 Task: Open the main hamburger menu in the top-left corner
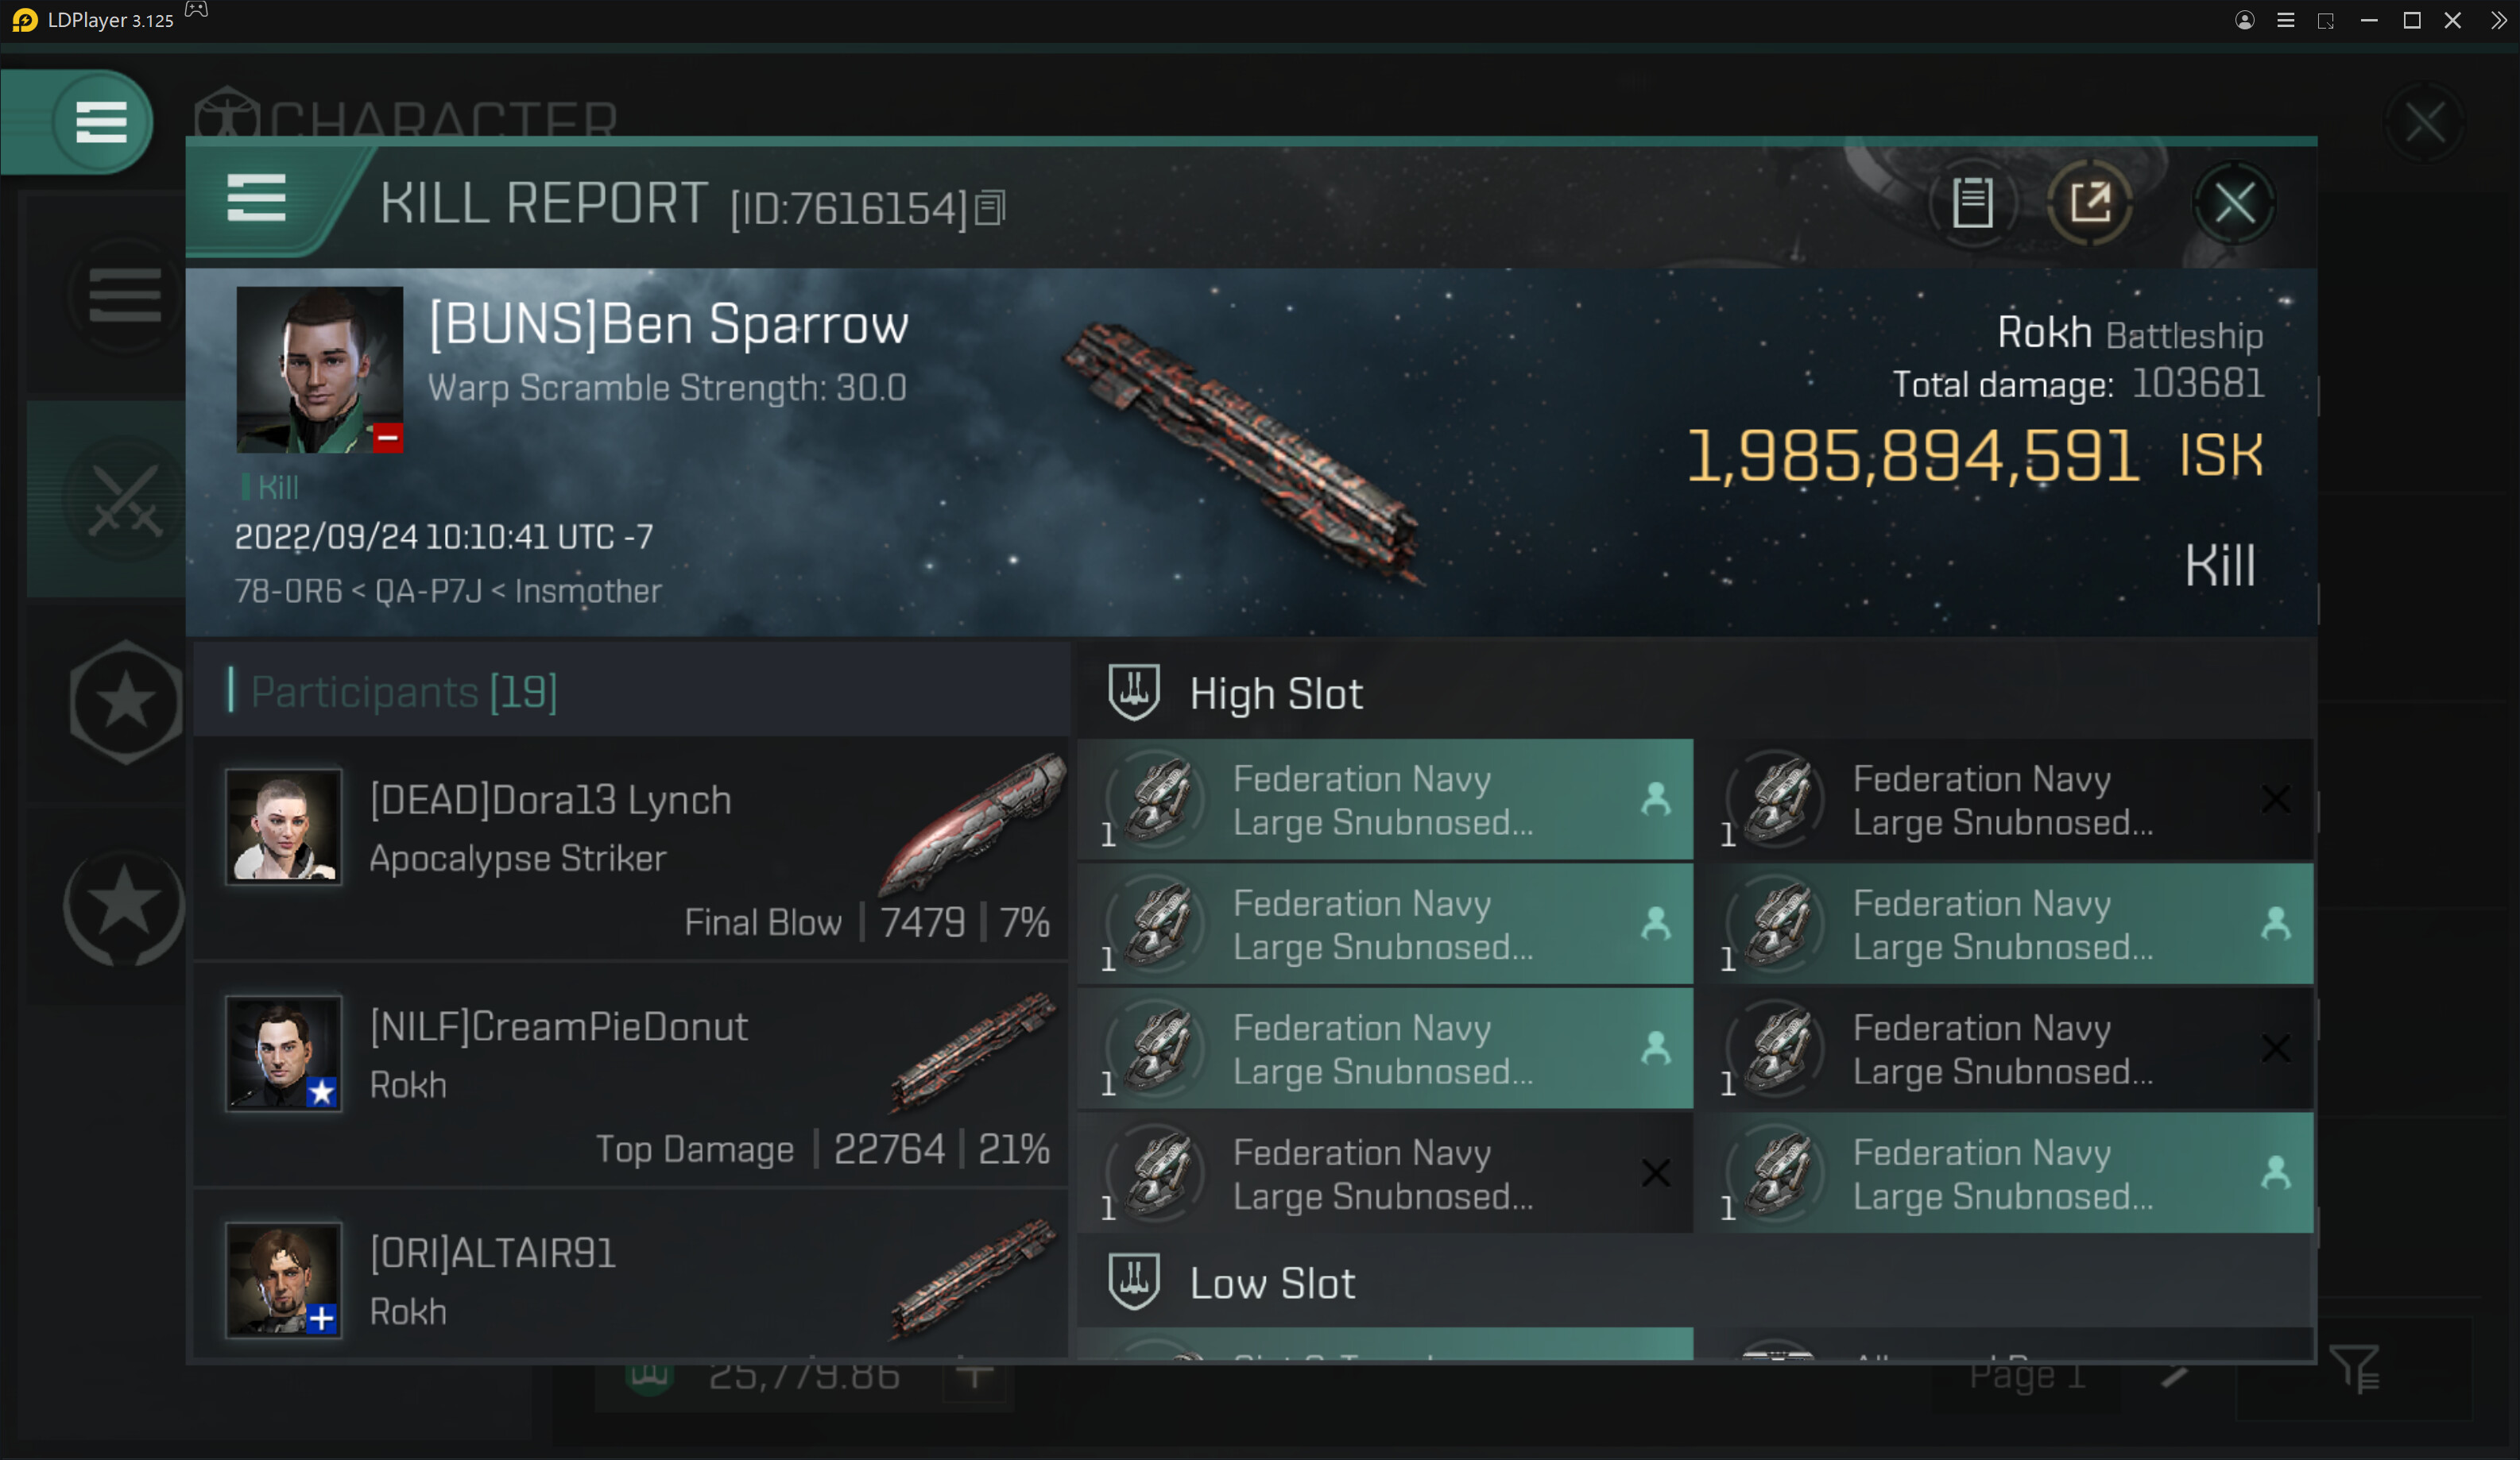100,122
